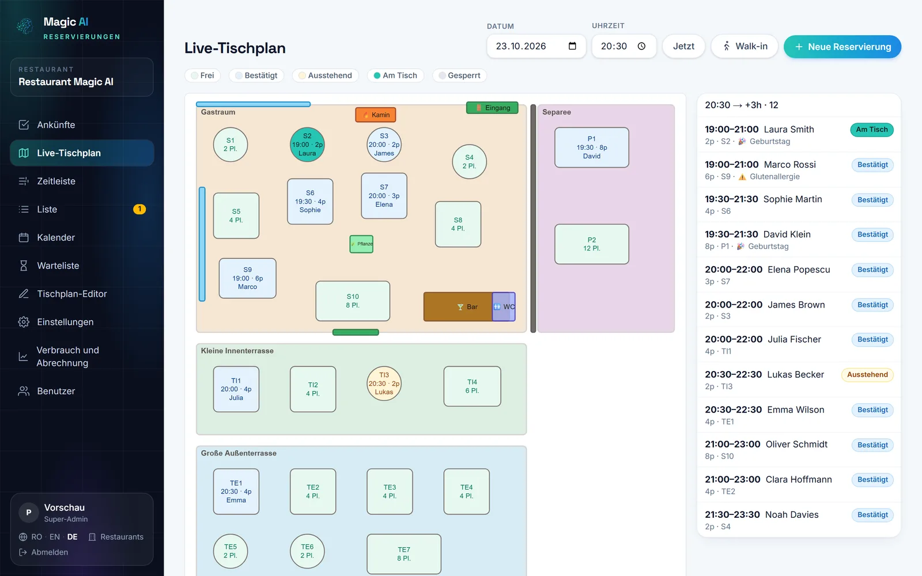This screenshot has width=922, height=576.
Task: Click the Uhrzeit input field
Action: click(x=624, y=46)
